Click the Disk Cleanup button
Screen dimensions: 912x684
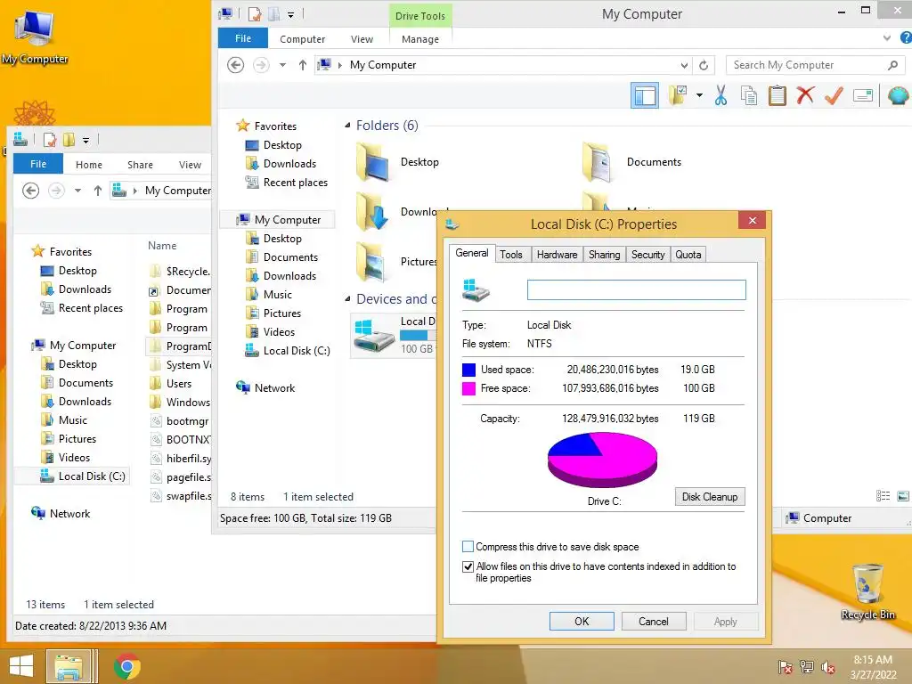coord(710,497)
